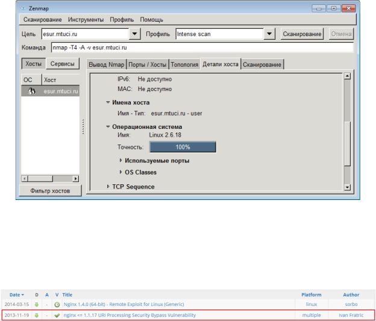Click the 2013-11-19 date cell
Image resolution: width=376 pixels, height=321 pixels.
point(16,315)
